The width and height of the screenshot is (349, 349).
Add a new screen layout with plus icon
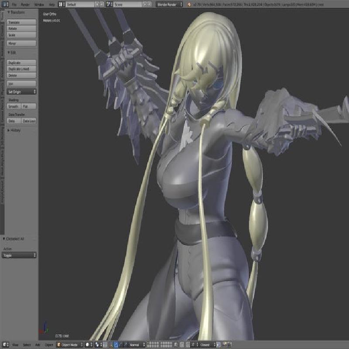97,4
